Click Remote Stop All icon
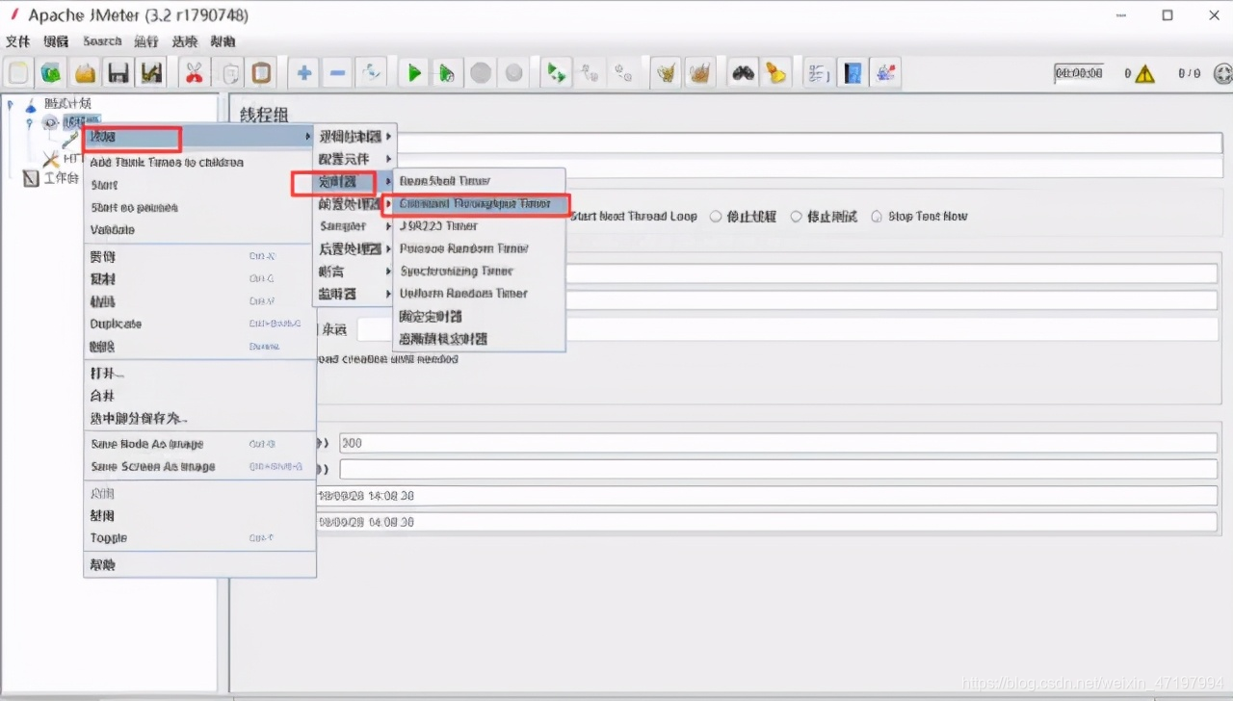The width and height of the screenshot is (1233, 701). [590, 72]
